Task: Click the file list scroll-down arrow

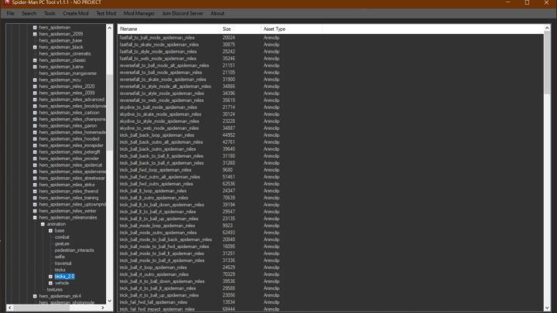Action: click(x=547, y=308)
